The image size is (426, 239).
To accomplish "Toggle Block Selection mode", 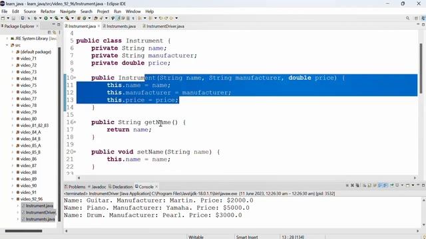I will 128,18.
